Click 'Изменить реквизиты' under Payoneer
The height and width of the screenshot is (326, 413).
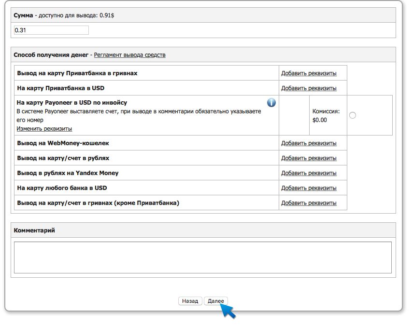click(44, 129)
